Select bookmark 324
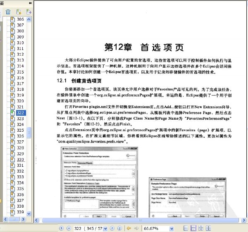This screenshot has width=248, height=232. tap(20, 124)
